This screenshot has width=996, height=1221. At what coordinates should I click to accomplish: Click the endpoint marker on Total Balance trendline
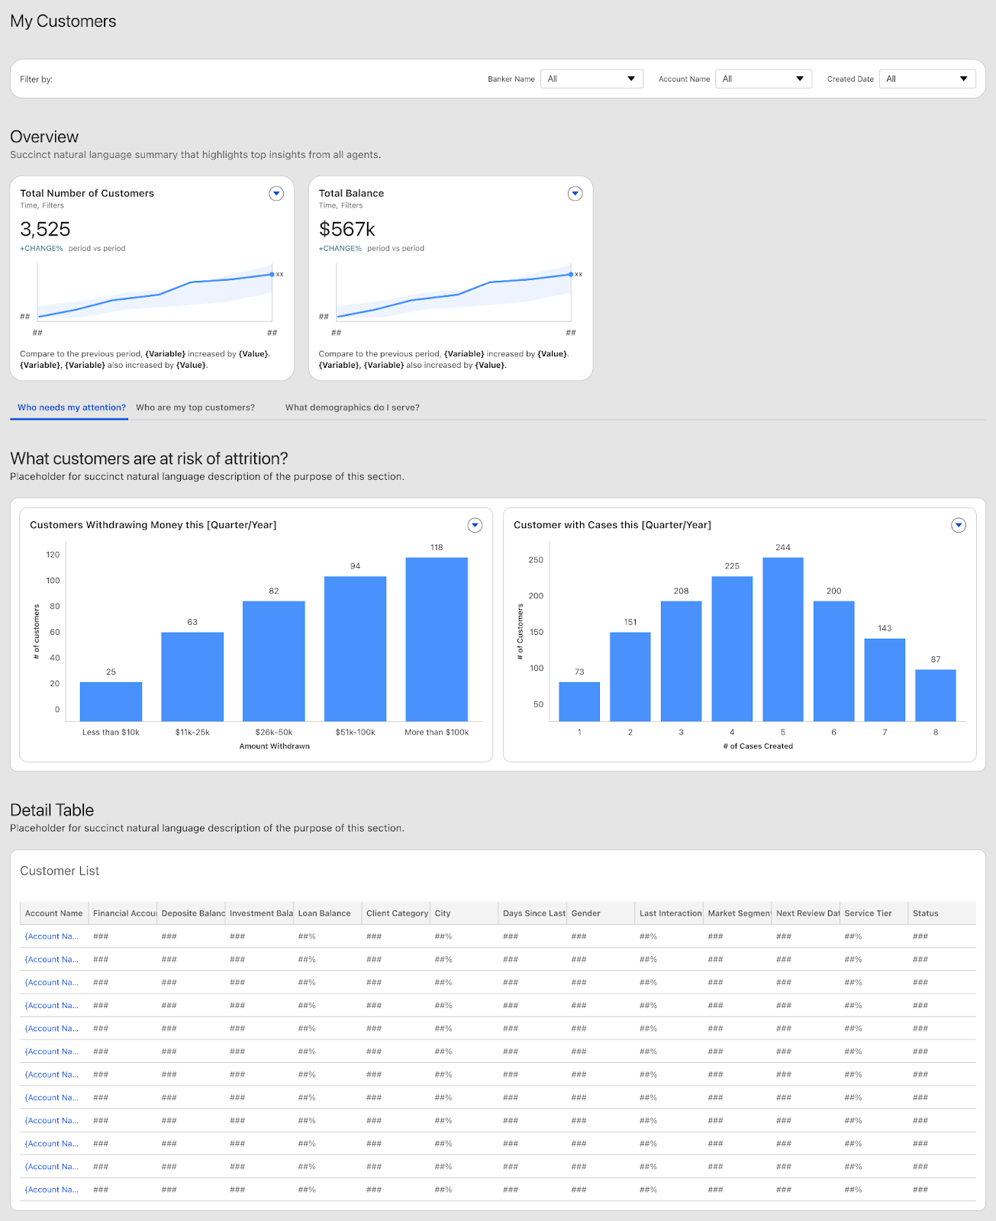pos(571,275)
